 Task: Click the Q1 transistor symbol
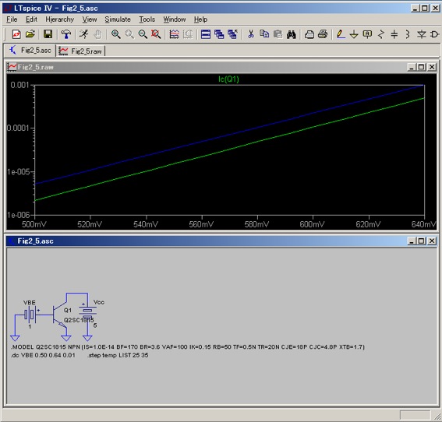[59, 315]
